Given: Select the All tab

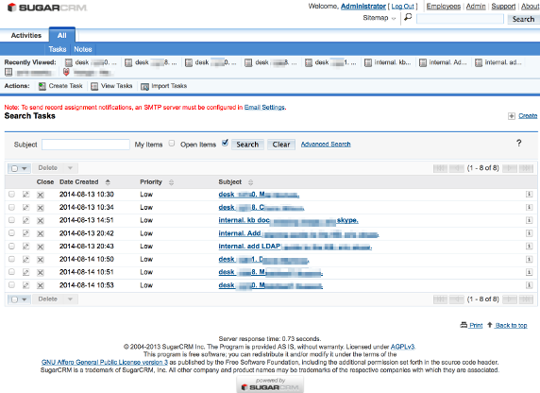Looking at the screenshot, I should point(62,35).
